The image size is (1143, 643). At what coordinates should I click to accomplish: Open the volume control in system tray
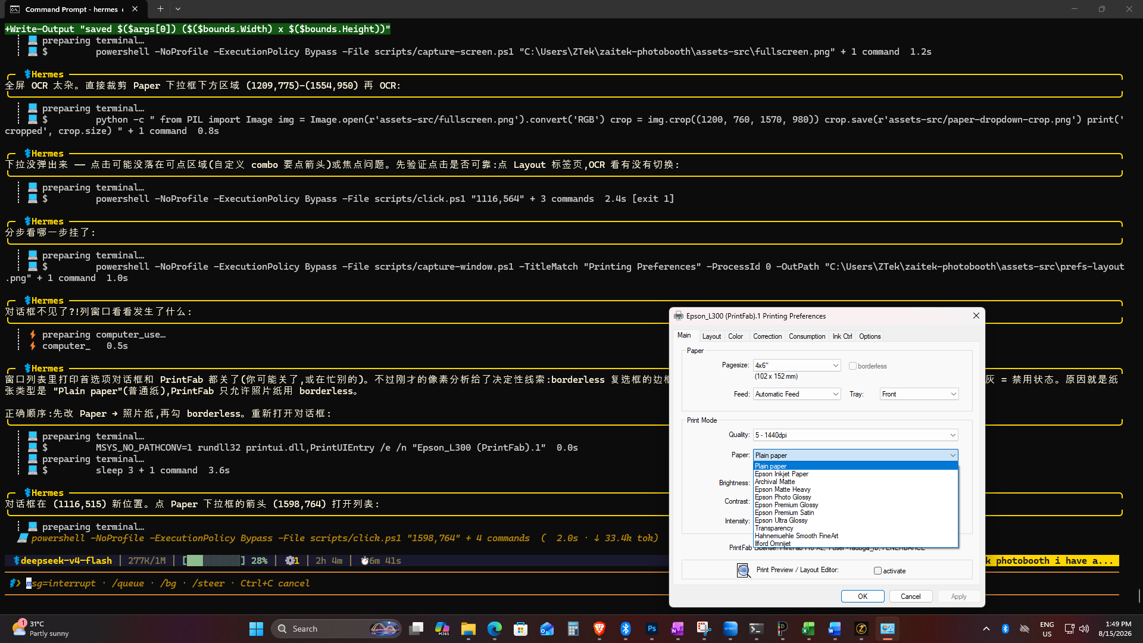tap(1084, 629)
